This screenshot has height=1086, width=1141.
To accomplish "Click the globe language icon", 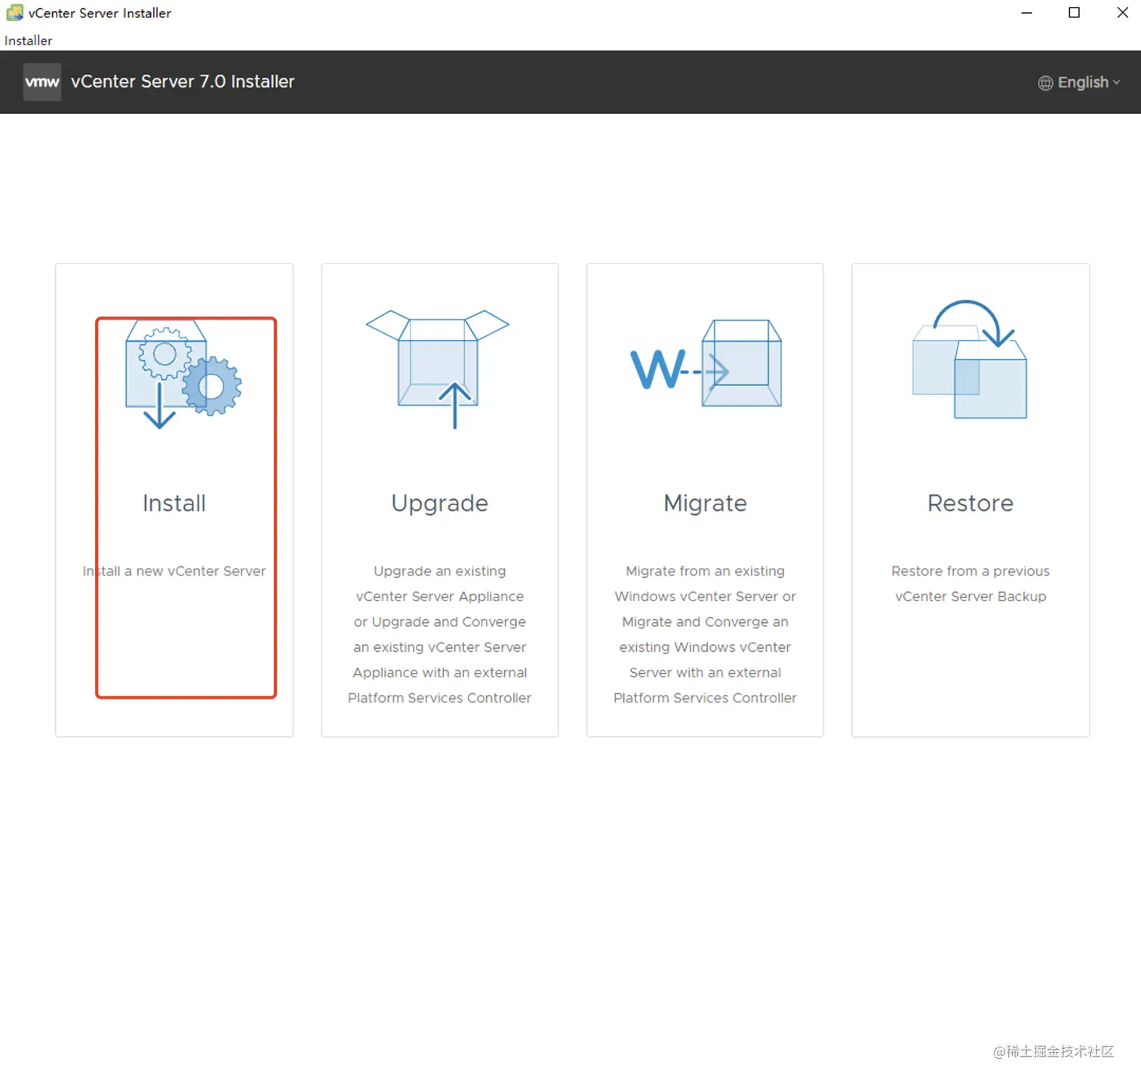I will pyautogui.click(x=1045, y=83).
